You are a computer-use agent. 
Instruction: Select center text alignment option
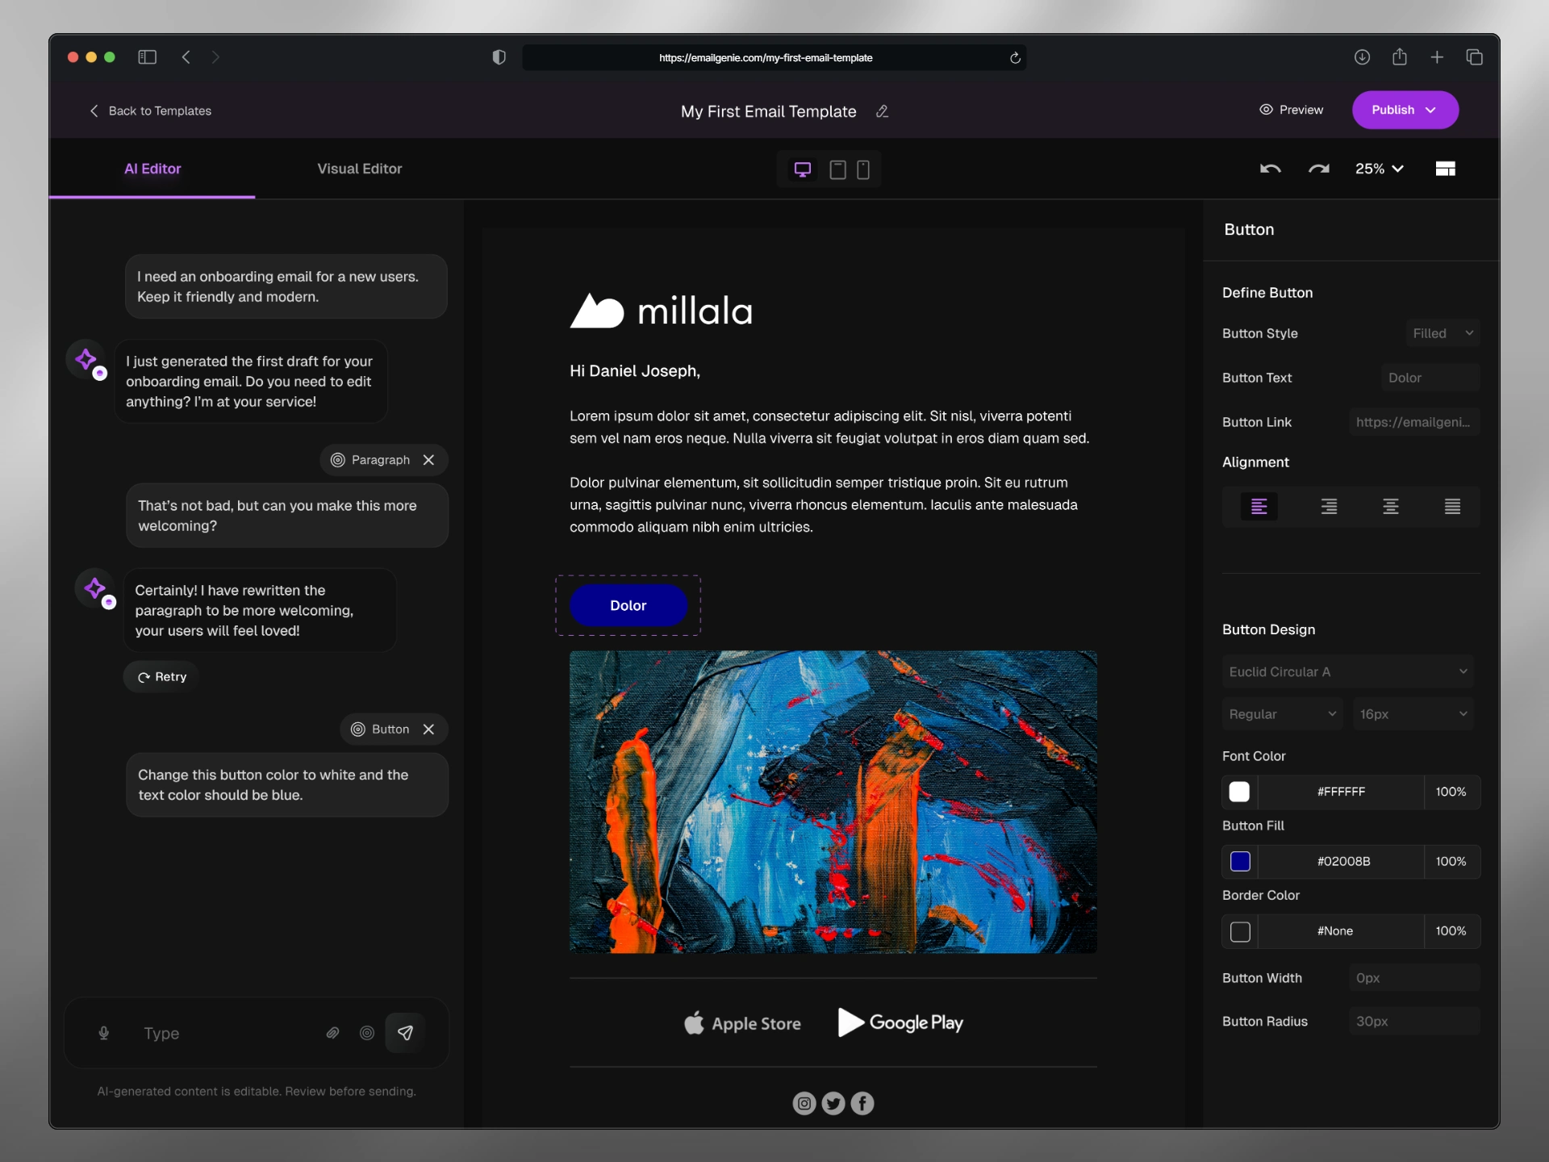click(x=1390, y=507)
